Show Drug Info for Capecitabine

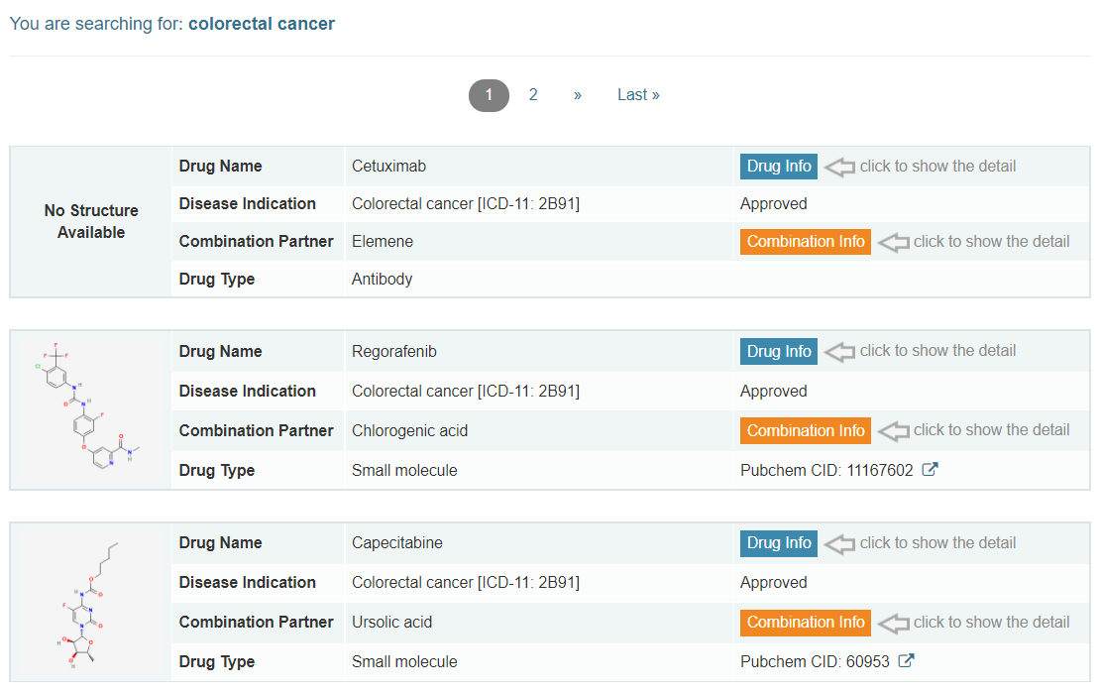pos(778,543)
